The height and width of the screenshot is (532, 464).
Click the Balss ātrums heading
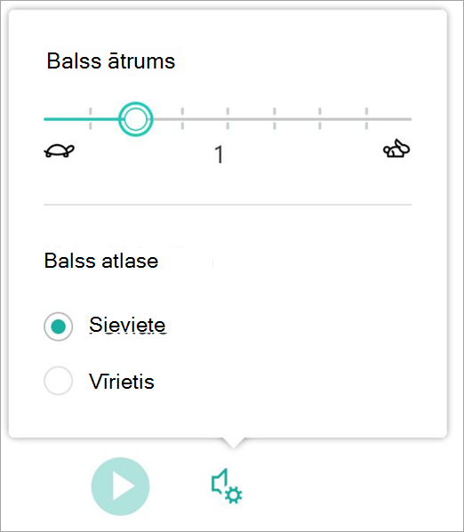point(111,61)
